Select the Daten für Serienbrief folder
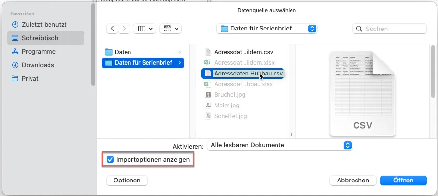This screenshot has height=196, width=438. click(143, 62)
